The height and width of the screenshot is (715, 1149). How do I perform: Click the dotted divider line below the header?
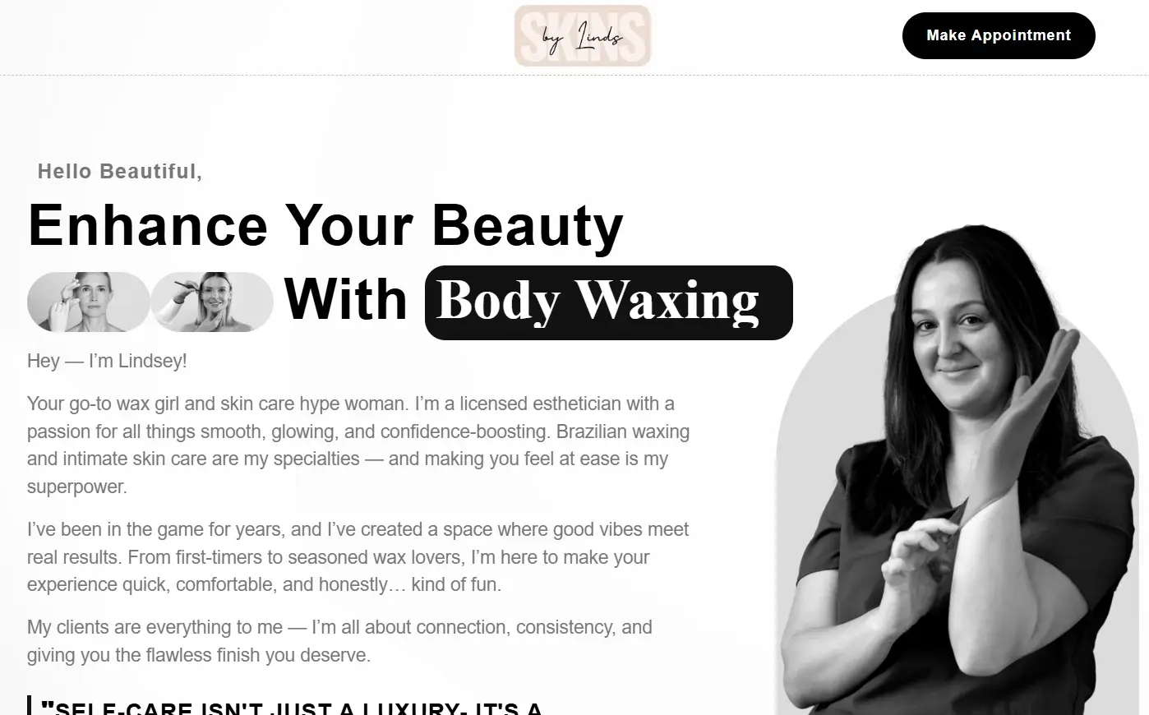point(574,75)
